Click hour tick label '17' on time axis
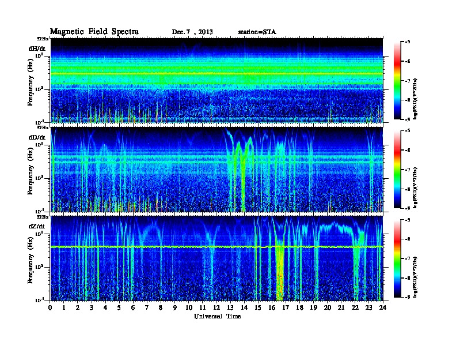 [286, 307]
